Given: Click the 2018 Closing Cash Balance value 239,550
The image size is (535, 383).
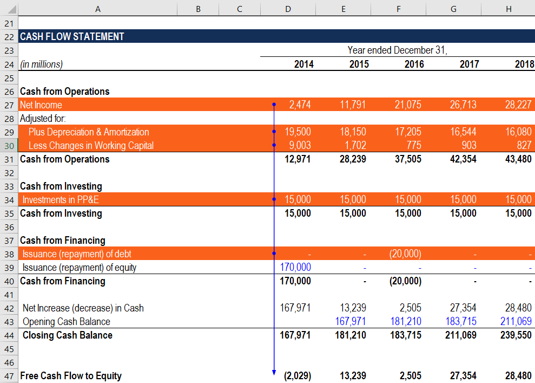Looking at the screenshot, I should pyautogui.click(x=517, y=335).
